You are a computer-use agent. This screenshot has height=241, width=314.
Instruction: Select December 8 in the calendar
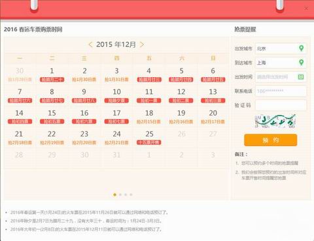pos(52,95)
